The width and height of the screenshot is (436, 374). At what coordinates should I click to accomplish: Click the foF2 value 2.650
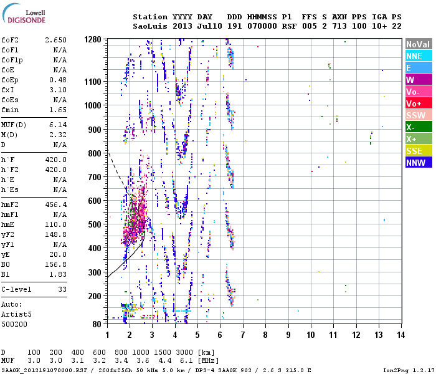(55, 40)
